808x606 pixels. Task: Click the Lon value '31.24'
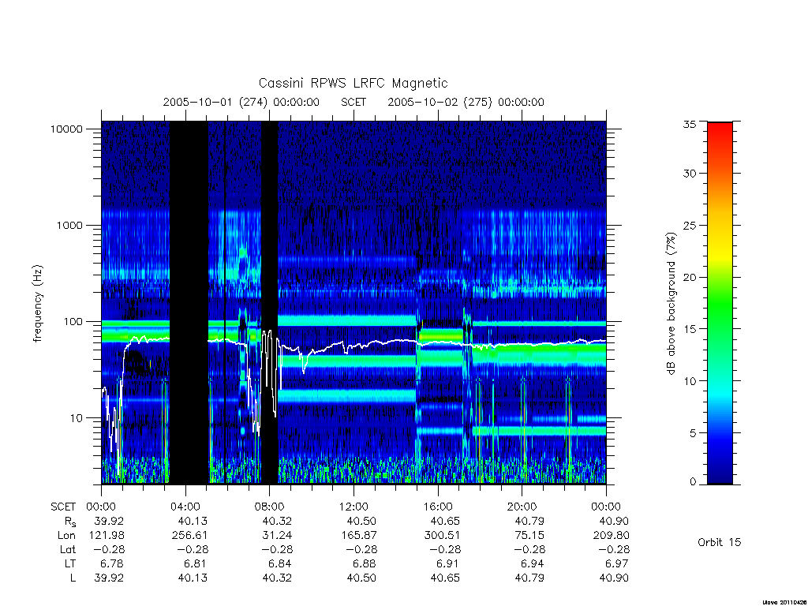pyautogui.click(x=277, y=536)
